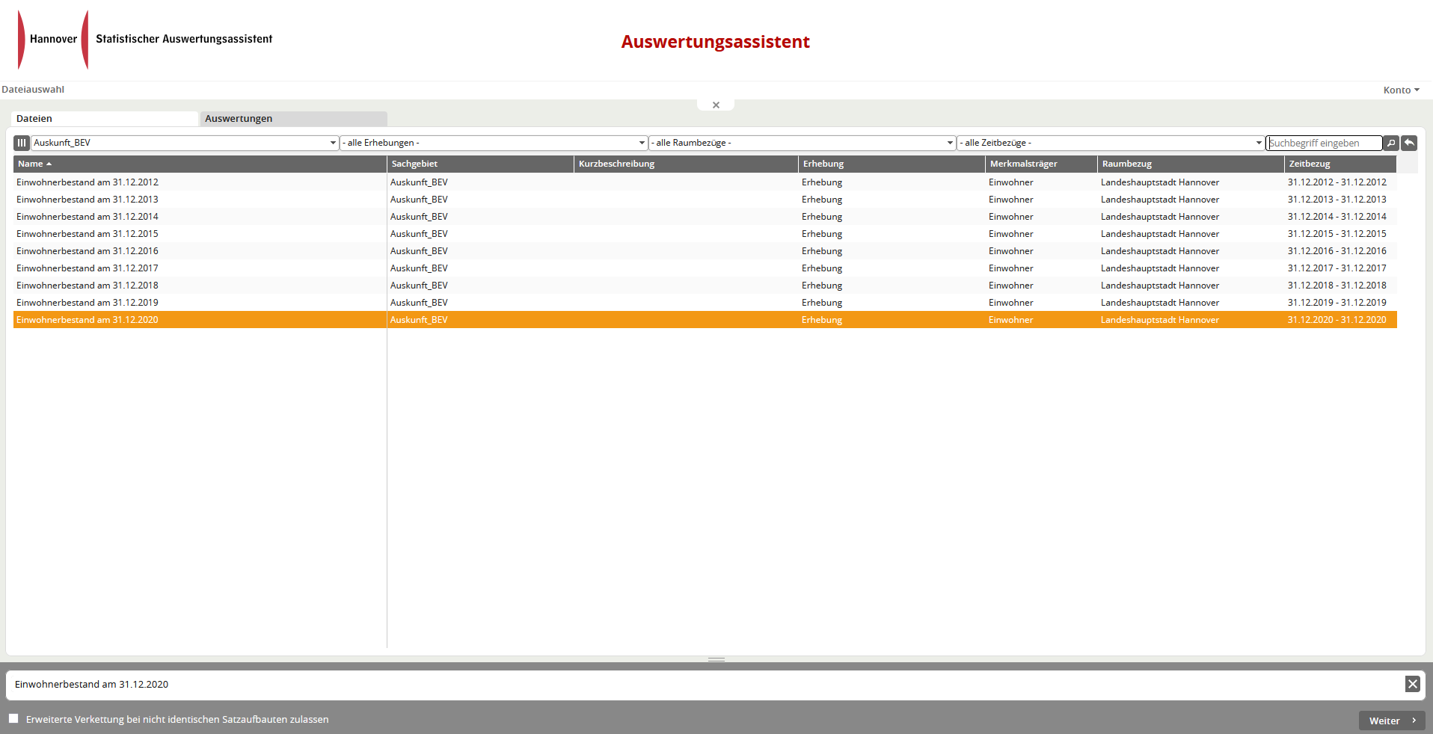Open the alle Raumbezüge dropdown

[x=802, y=143]
